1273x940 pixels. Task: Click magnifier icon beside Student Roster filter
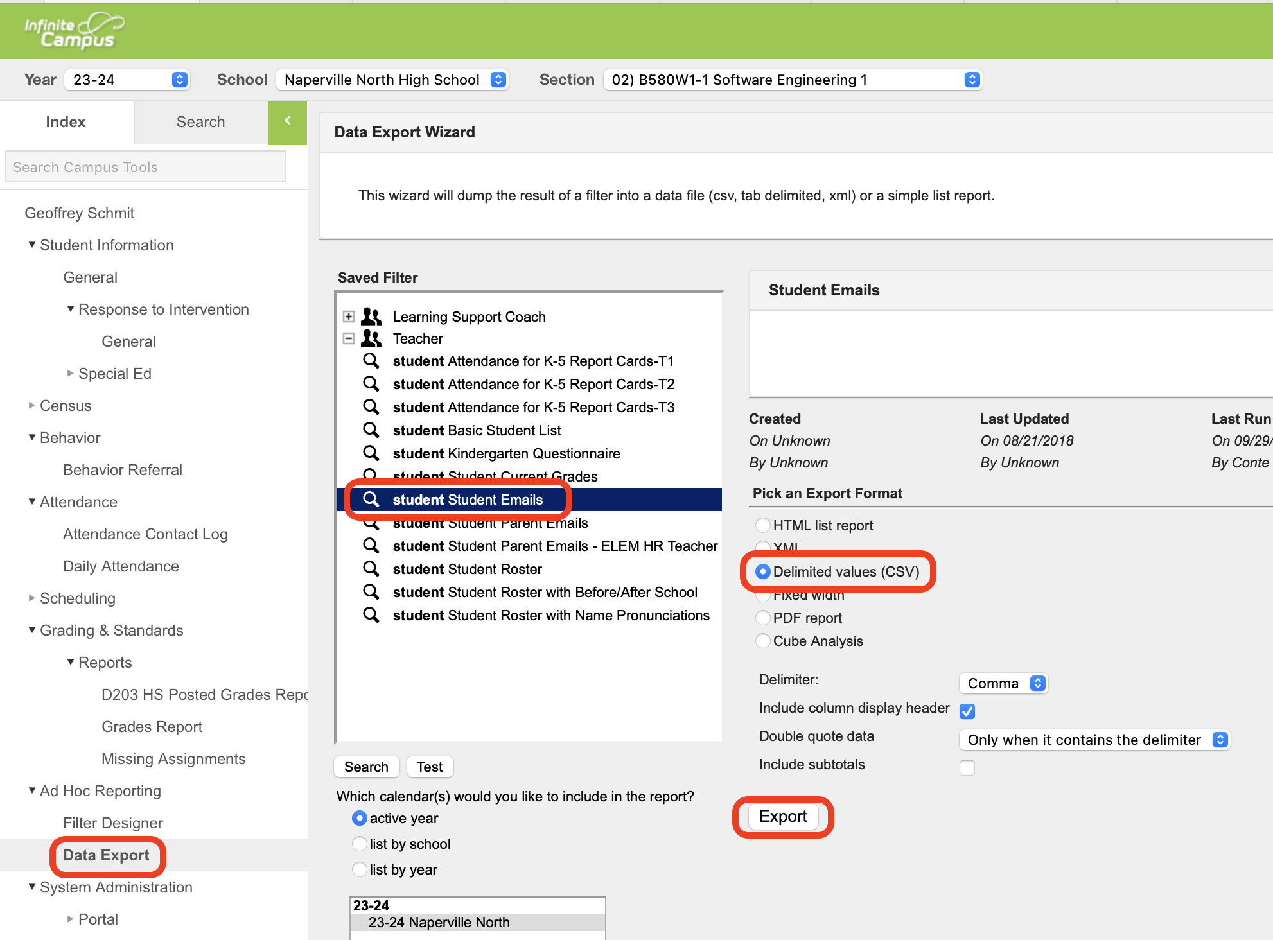pyautogui.click(x=371, y=568)
